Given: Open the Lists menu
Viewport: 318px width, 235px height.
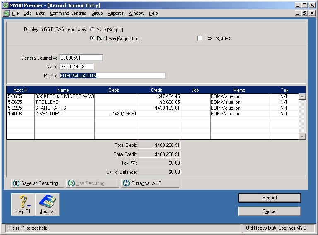Looking at the screenshot, I should (x=40, y=13).
